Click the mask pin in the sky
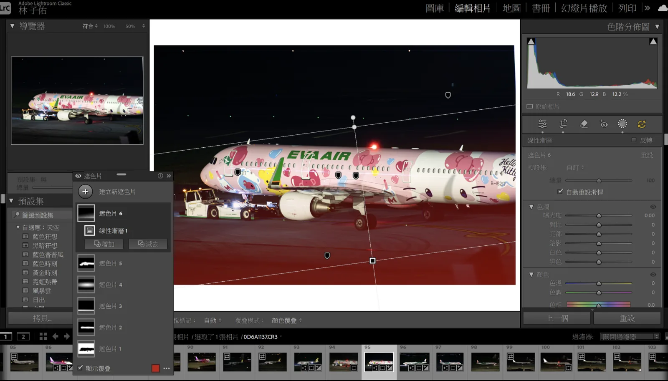Screen dimensions: 668x381 [x=448, y=95]
